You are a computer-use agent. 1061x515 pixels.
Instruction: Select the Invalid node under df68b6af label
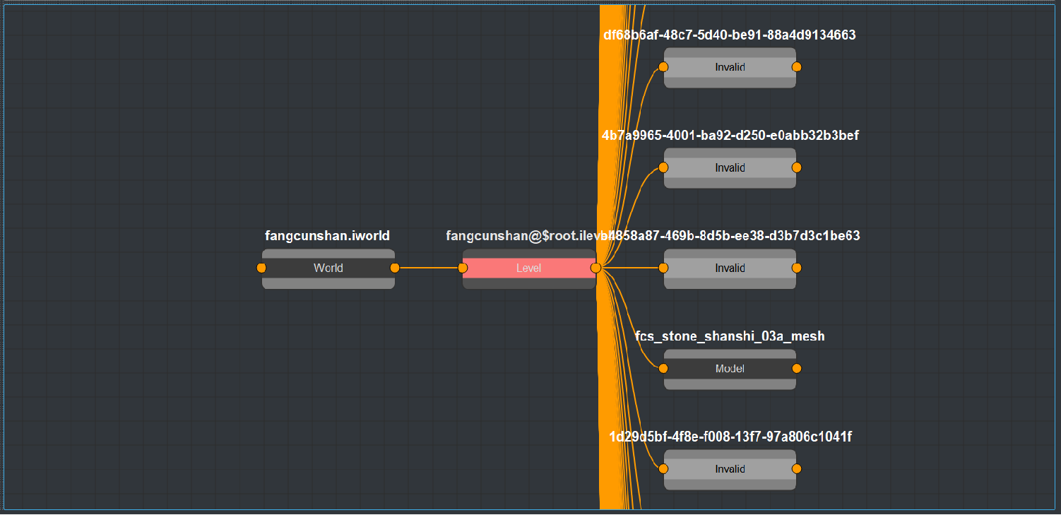(730, 67)
